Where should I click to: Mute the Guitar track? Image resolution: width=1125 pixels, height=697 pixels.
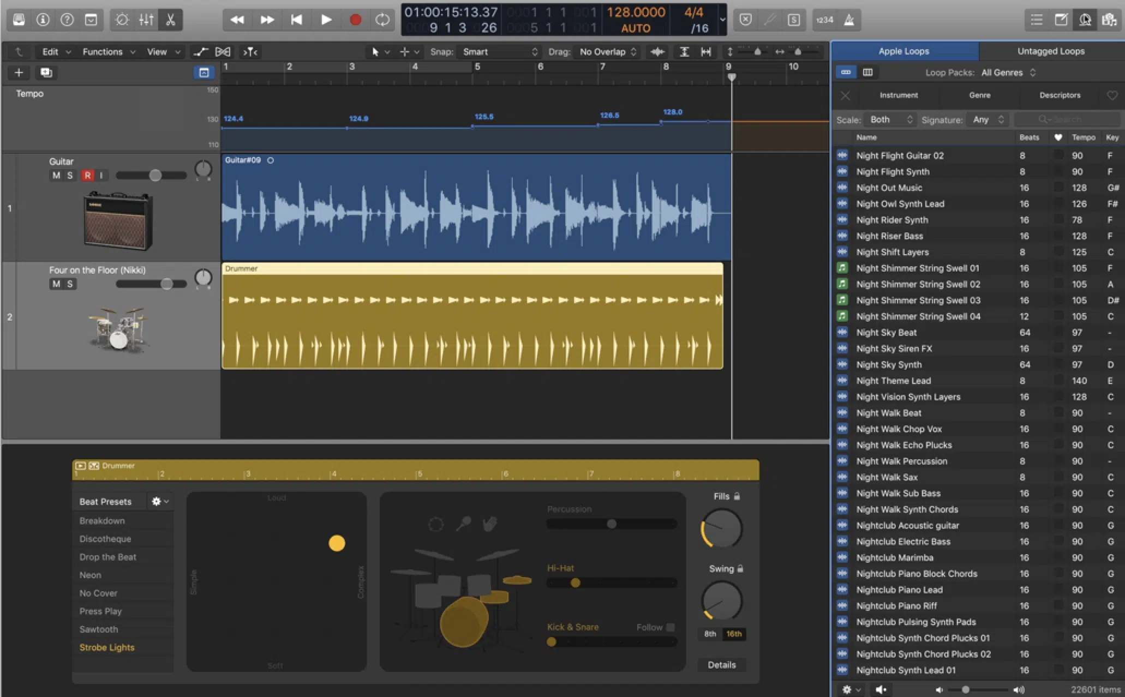coord(56,175)
